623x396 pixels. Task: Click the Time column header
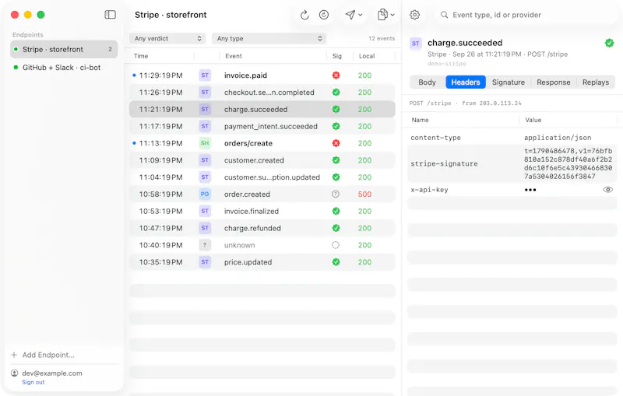[141, 56]
